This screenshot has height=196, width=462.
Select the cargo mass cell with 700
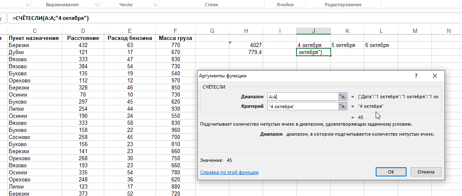176,137
